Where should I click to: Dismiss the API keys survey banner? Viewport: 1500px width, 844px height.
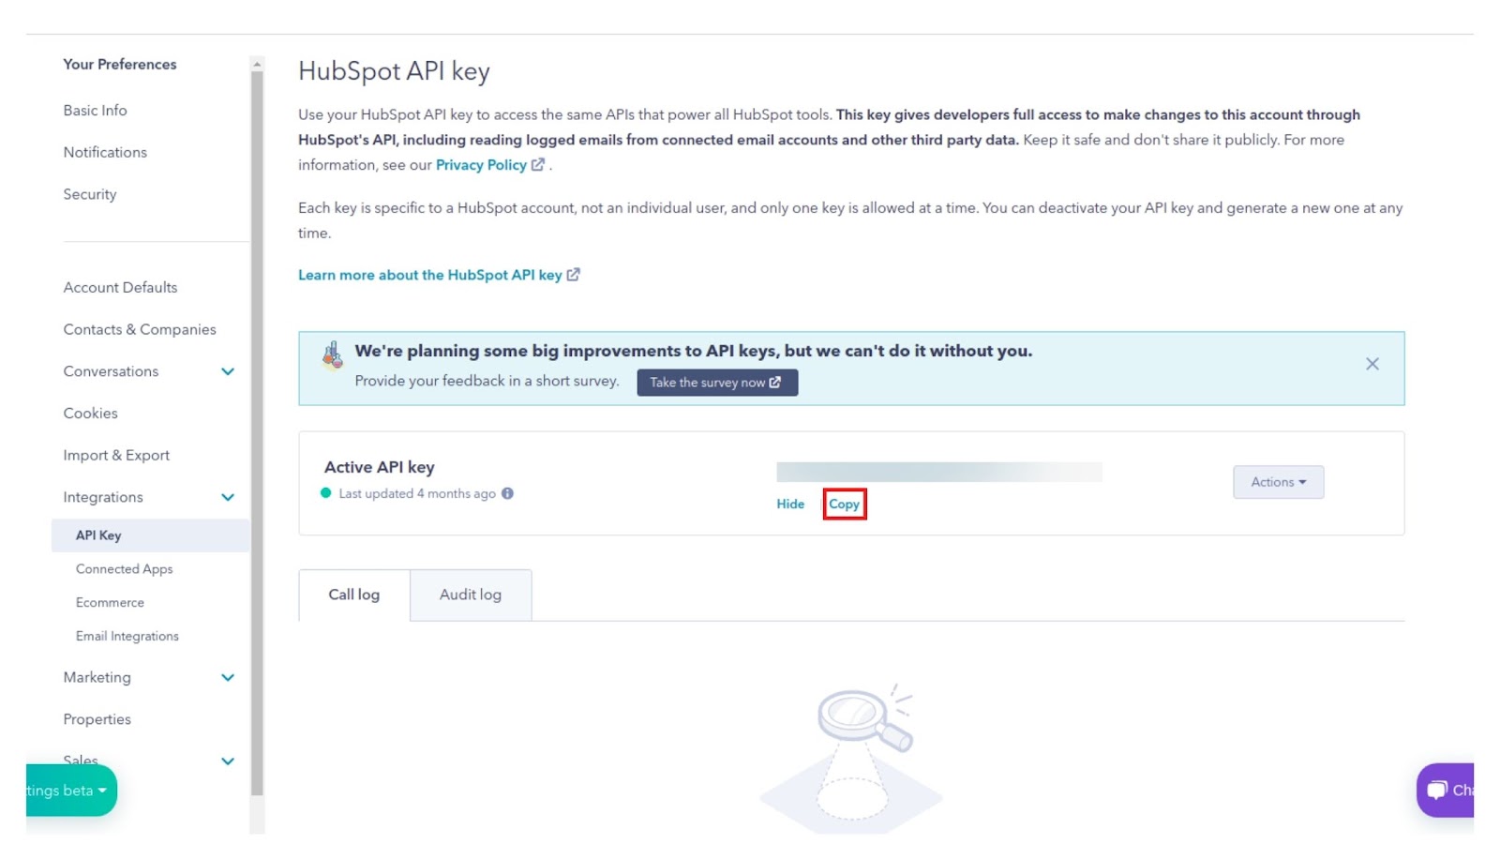(x=1372, y=364)
